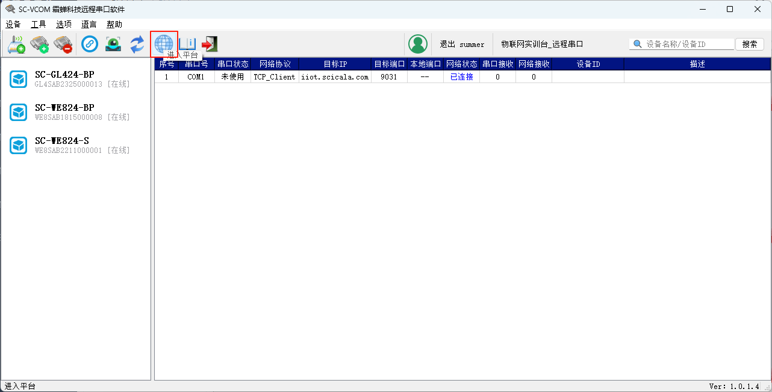
Task: Click the remove serial port icon
Action: point(63,44)
